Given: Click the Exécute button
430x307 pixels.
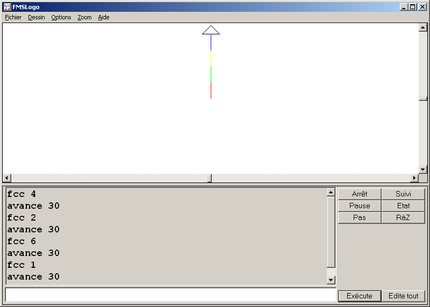Looking at the screenshot, I should point(360,296).
